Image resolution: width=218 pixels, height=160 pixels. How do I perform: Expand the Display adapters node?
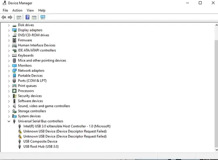point(9,30)
